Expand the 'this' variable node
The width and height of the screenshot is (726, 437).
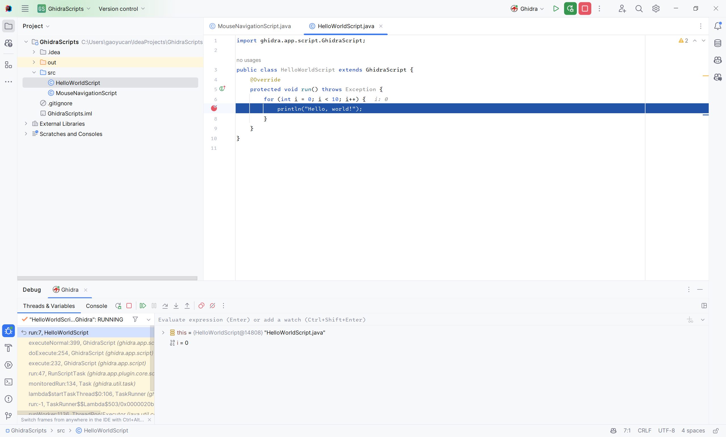point(163,333)
